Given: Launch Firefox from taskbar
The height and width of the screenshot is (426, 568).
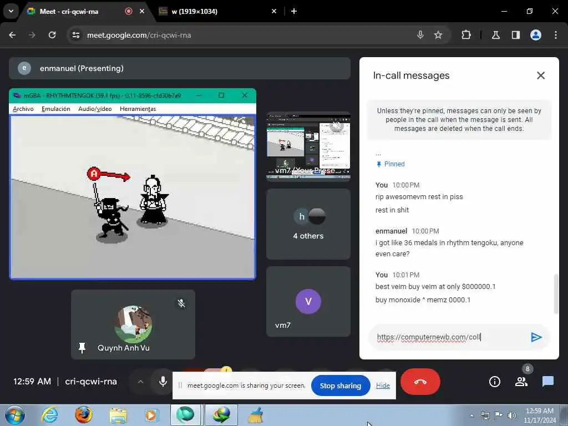Looking at the screenshot, I should (x=84, y=415).
